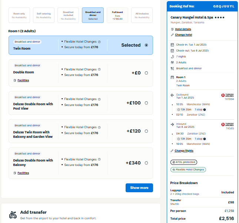Click Twin Room Flexible Hotel Changes info icon
Viewport: 239px width, 223px height.
tap(99, 42)
